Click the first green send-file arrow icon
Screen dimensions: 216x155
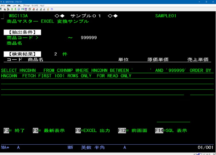coord(12,9)
